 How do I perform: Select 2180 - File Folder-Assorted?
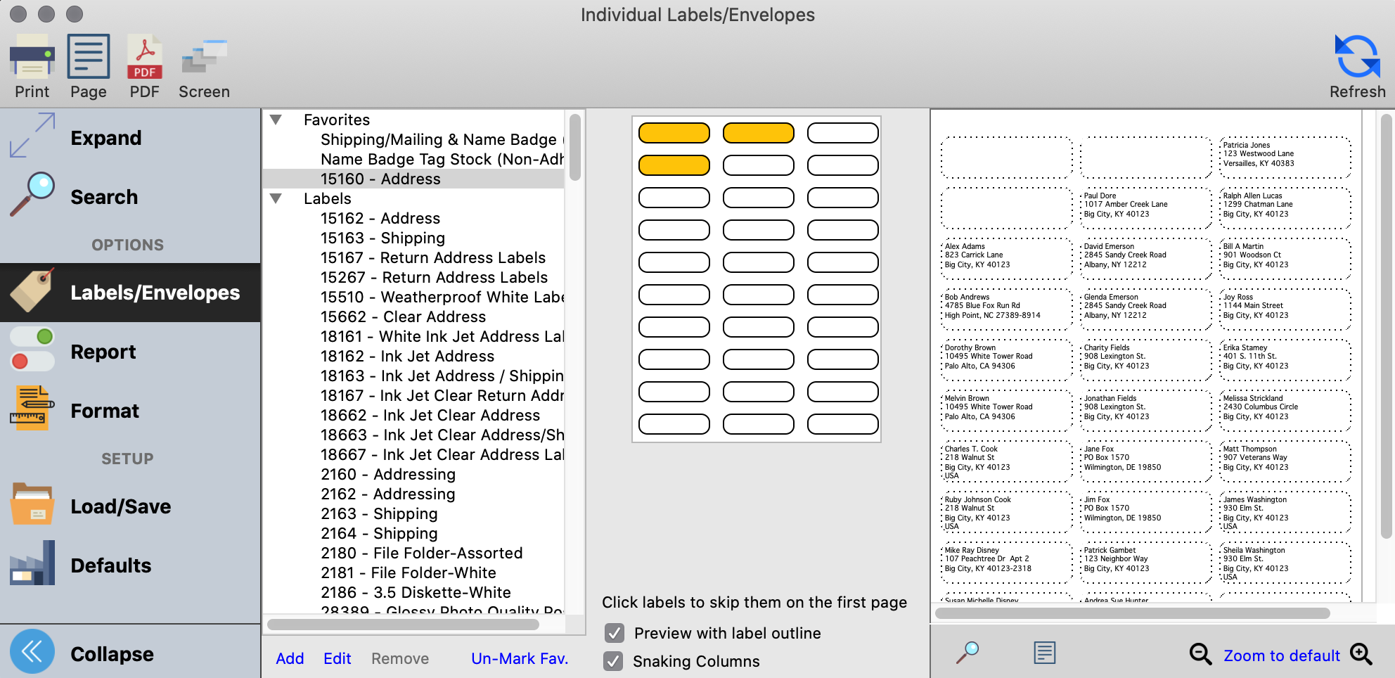(413, 553)
